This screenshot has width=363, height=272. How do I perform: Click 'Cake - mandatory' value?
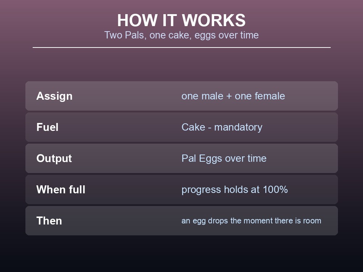click(x=222, y=127)
